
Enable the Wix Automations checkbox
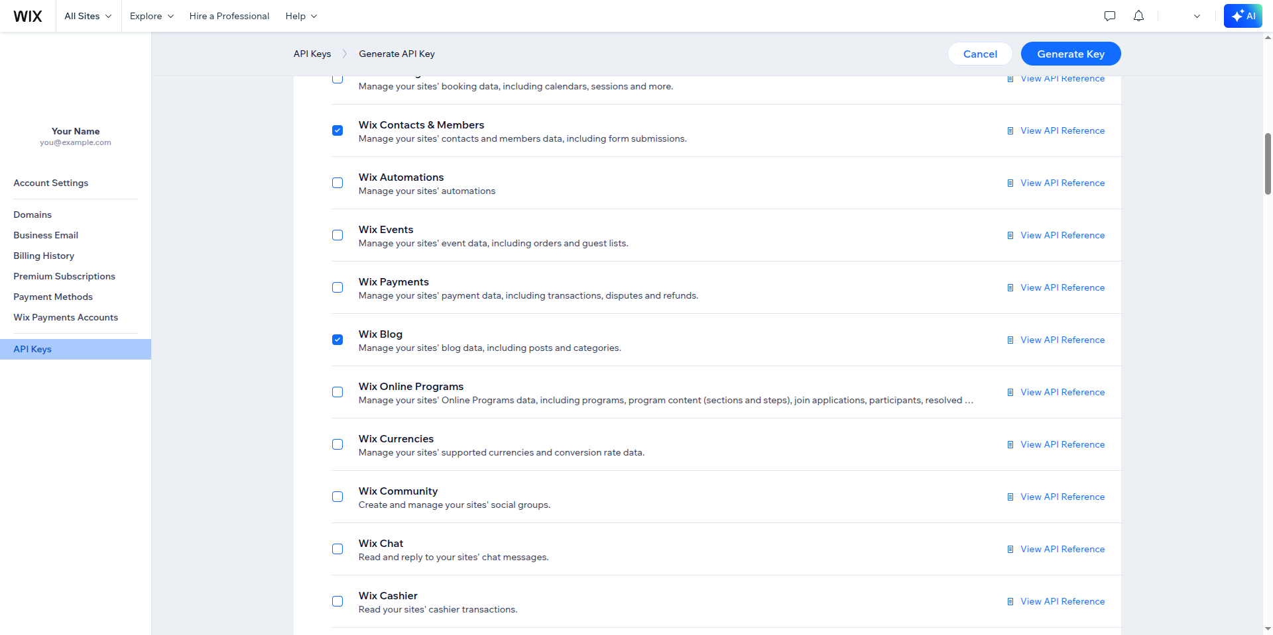click(337, 183)
